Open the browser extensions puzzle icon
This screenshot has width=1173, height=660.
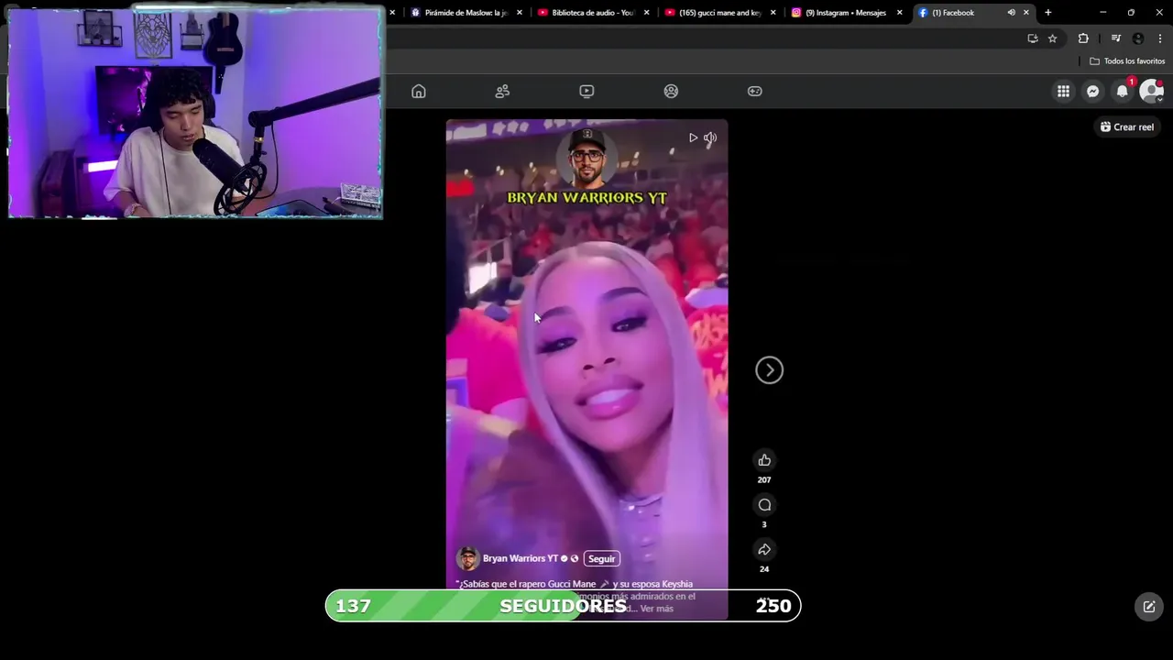[1083, 38]
